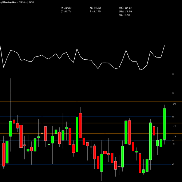Click the 28 level label

point(174,104)
